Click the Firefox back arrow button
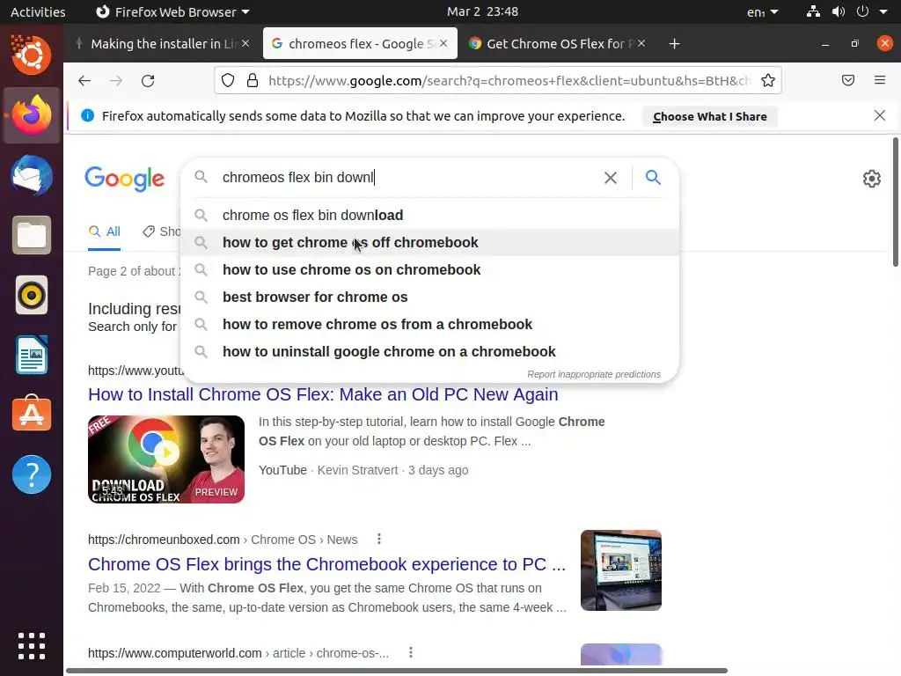The width and height of the screenshot is (901, 676). [84, 80]
